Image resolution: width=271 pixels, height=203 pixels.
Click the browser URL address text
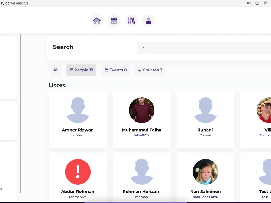click(x=14, y=3)
